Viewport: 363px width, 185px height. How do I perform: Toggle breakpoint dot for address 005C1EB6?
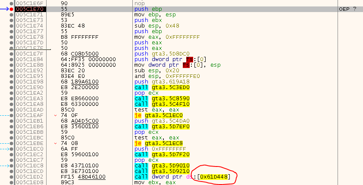point(11,126)
